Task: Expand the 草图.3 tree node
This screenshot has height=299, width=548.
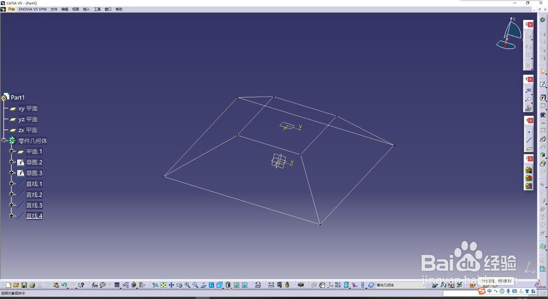Action: click(12, 173)
